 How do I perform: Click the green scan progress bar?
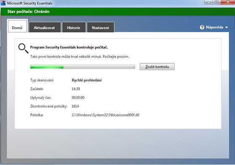(83, 67)
